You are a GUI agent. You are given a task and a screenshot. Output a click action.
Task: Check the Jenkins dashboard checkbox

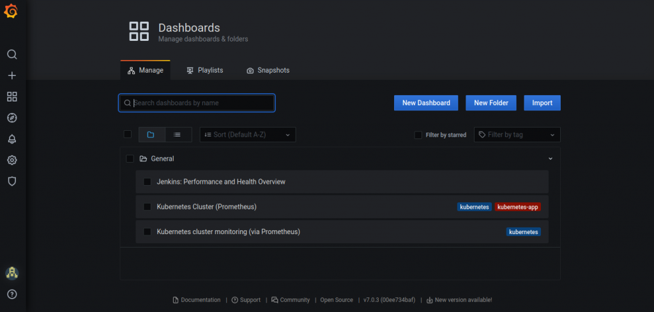[147, 182]
